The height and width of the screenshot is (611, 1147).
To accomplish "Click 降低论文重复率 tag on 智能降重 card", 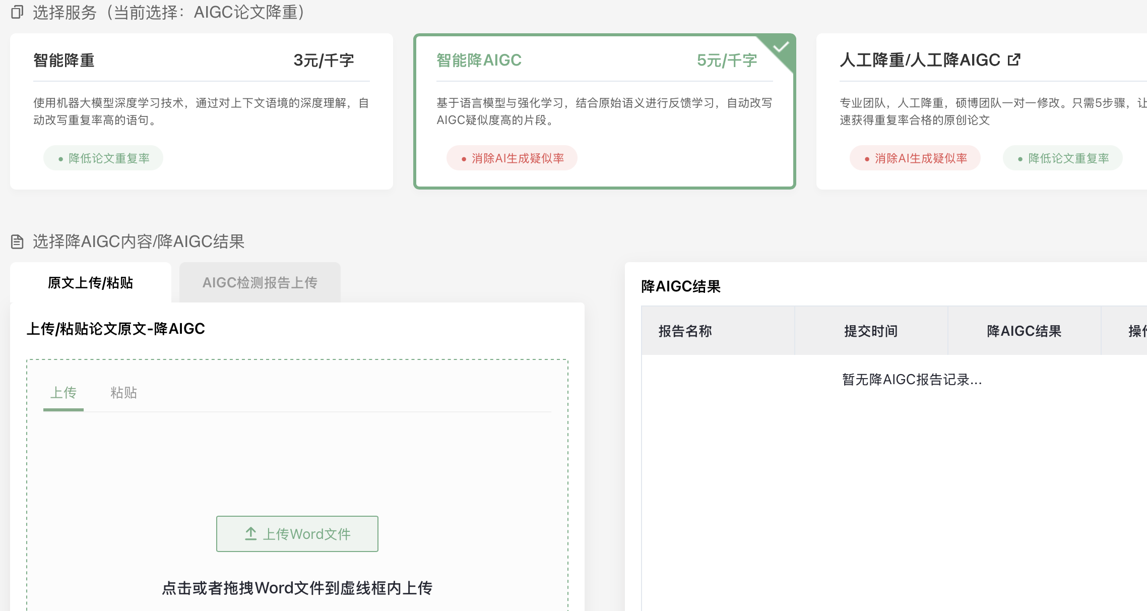I will (103, 158).
